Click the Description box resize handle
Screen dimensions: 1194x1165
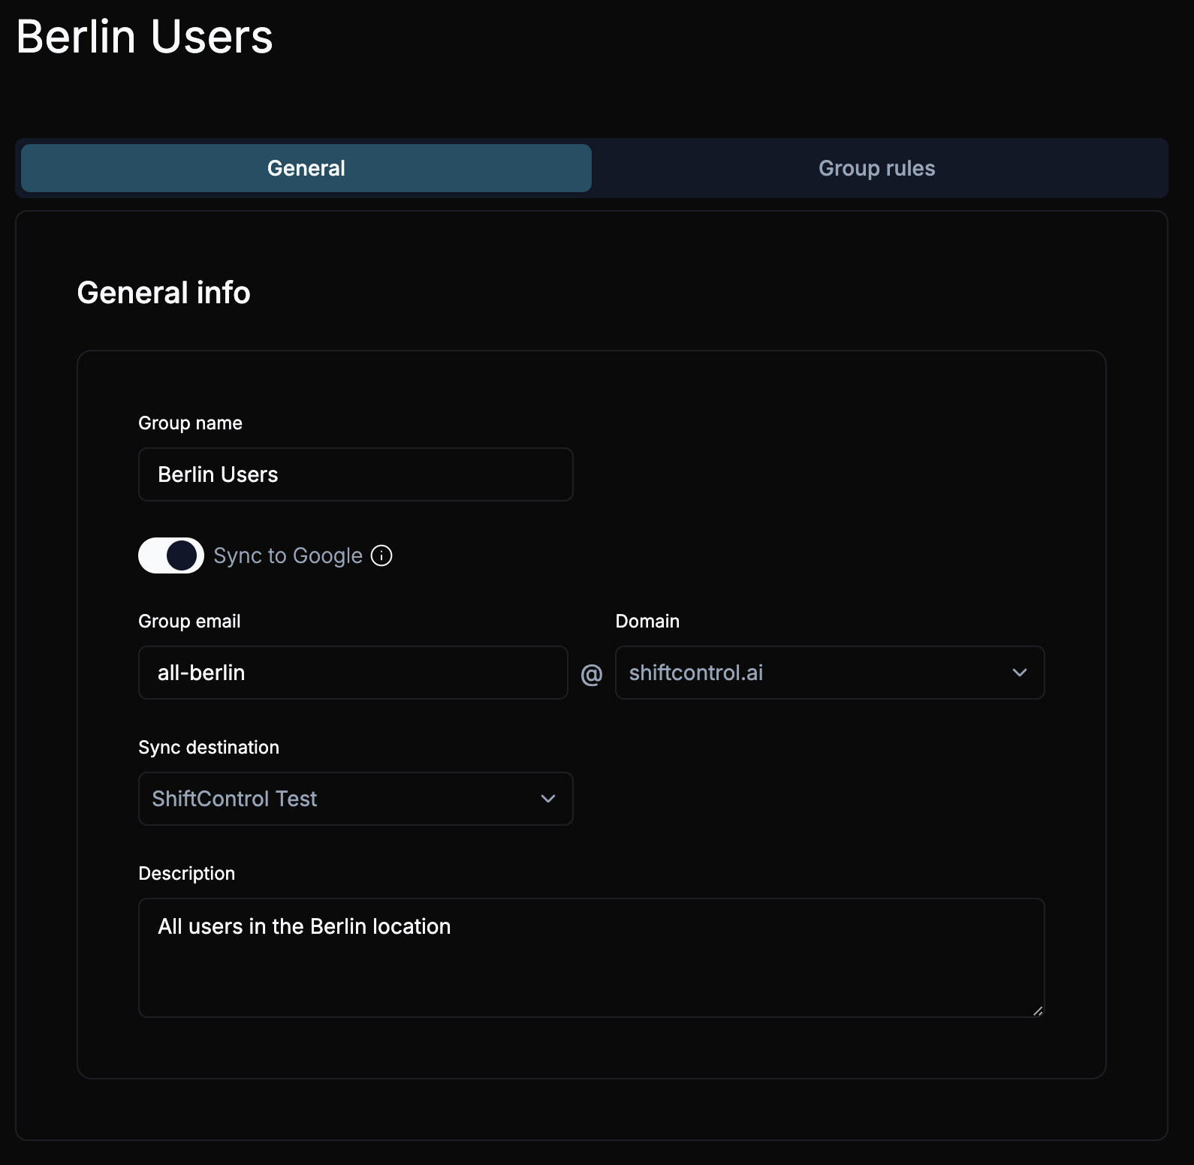click(1037, 1010)
